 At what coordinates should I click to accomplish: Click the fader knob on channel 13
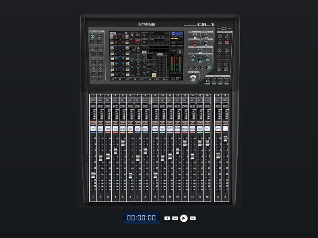(185, 143)
